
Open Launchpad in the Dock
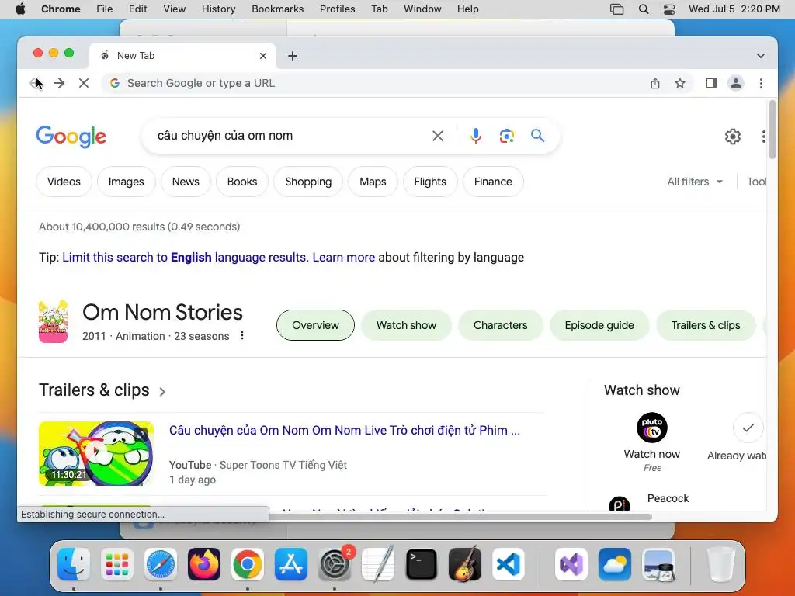117,564
